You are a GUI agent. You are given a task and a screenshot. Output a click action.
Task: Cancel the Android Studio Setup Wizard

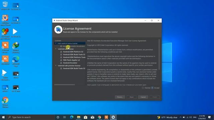click(x=143, y=97)
